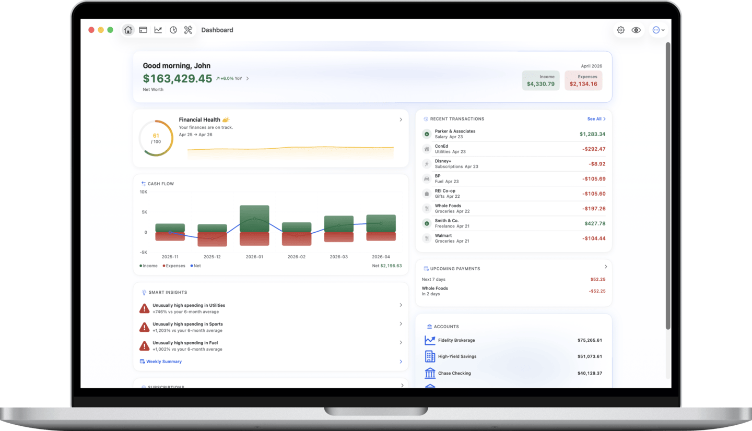This screenshot has height=431, width=752.
Task: Click Net $2,196.63 cash flow total
Action: click(387, 266)
